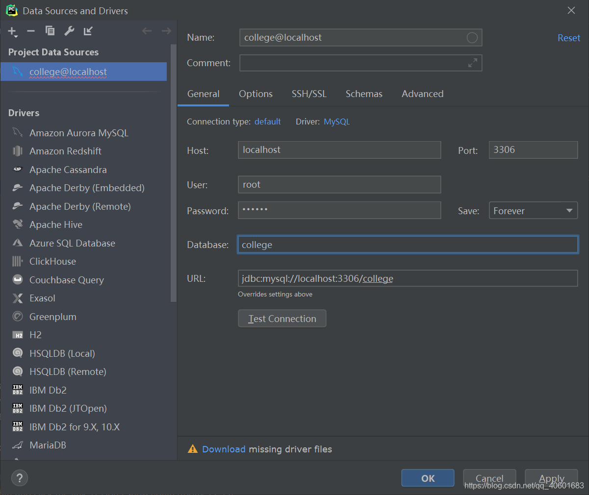
Task: Change Connection type default link
Action: [x=268, y=122]
